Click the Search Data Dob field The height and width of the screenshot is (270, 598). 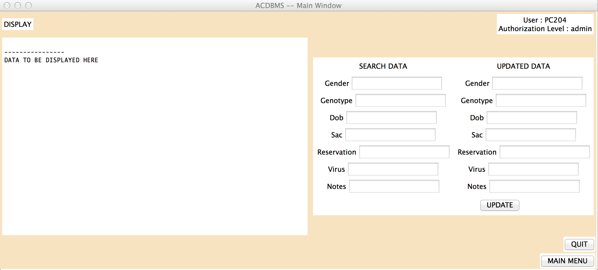pyautogui.click(x=391, y=118)
